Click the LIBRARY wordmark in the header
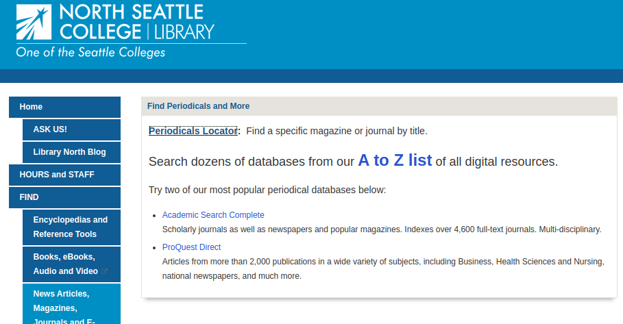Viewport: 623px width, 324px height. coord(183,32)
